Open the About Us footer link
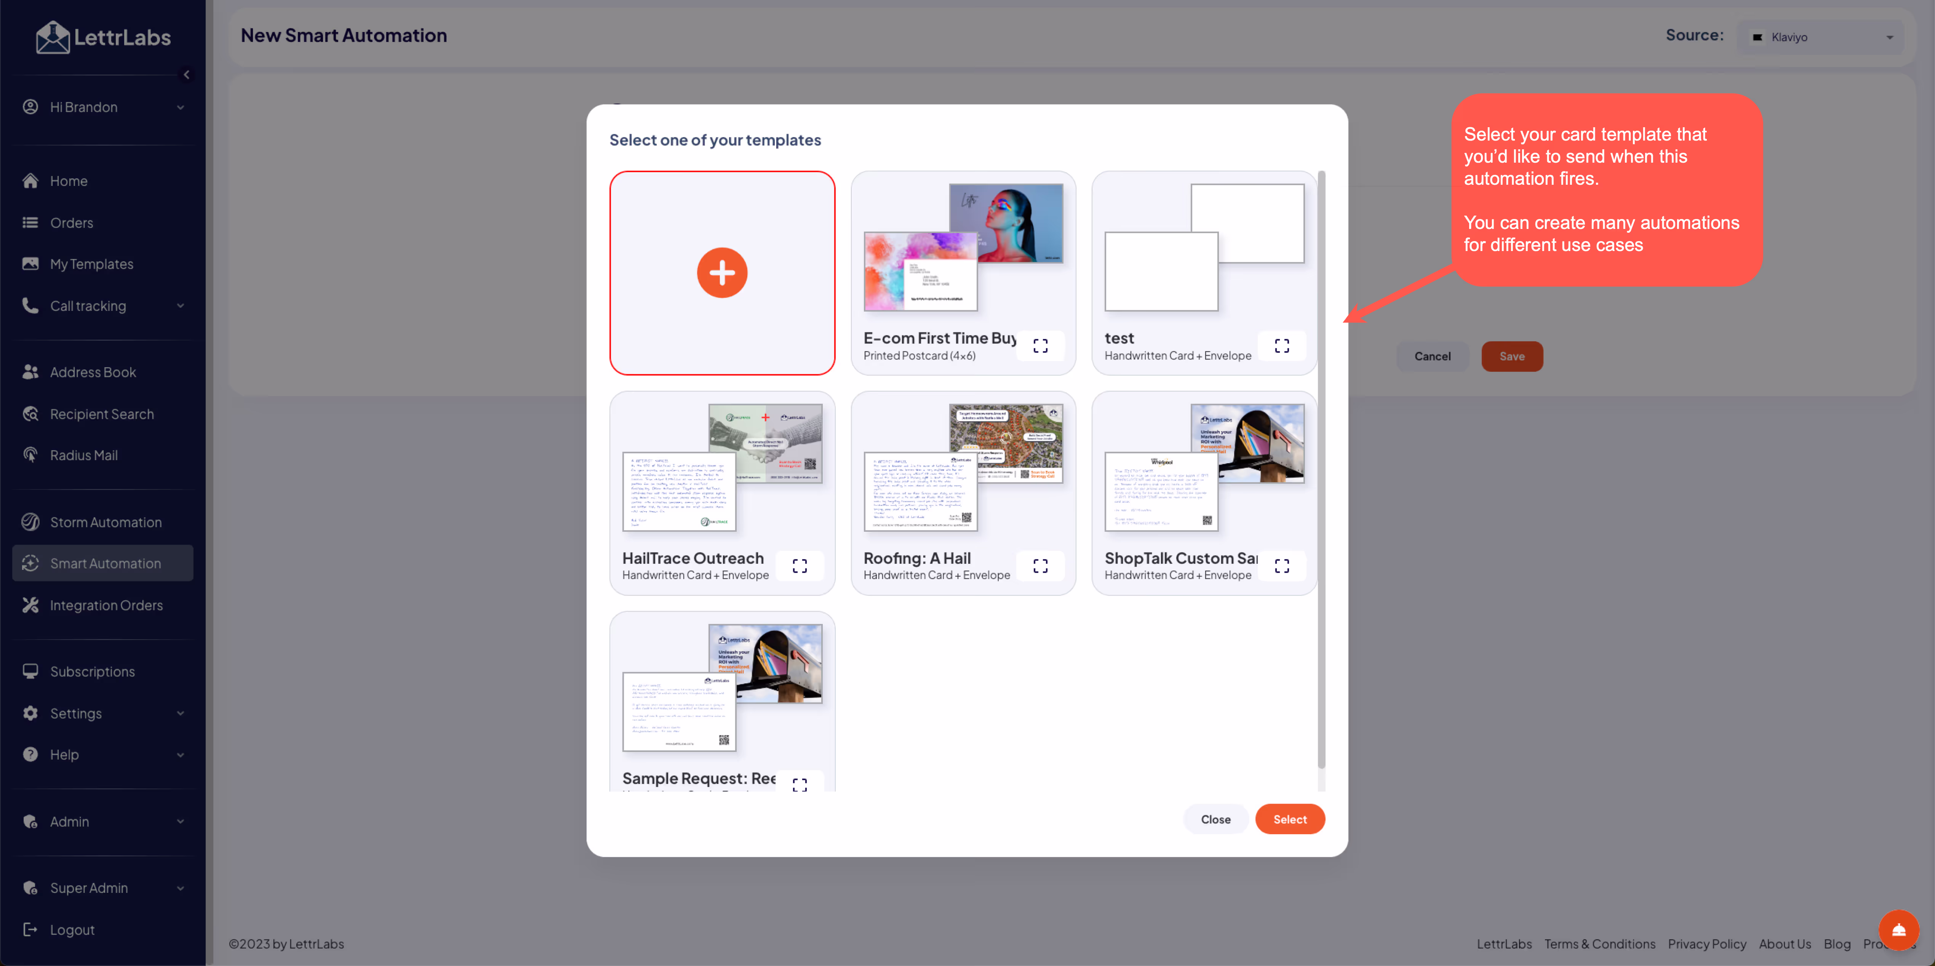 (1785, 944)
